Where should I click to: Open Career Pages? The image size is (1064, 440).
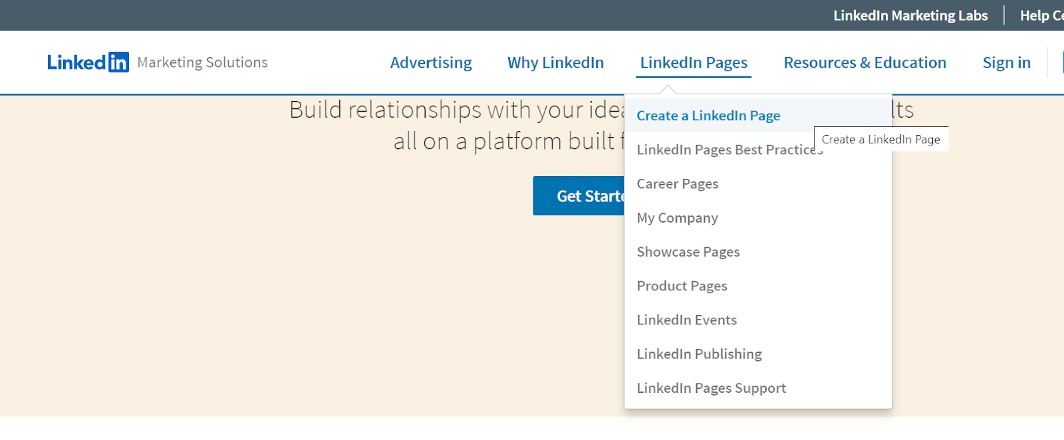click(x=677, y=183)
